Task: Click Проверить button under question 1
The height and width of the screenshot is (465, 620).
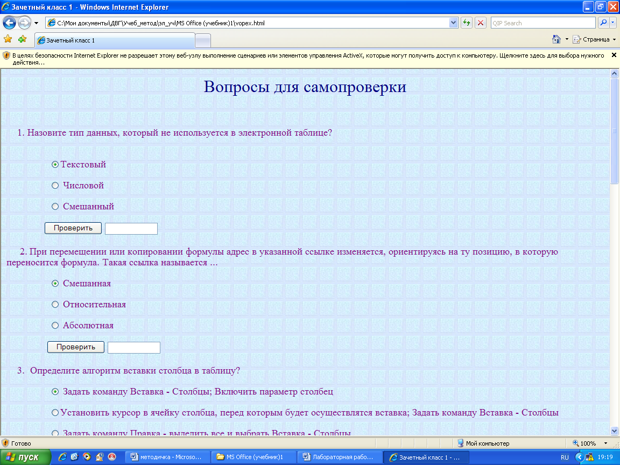Action: (73, 228)
